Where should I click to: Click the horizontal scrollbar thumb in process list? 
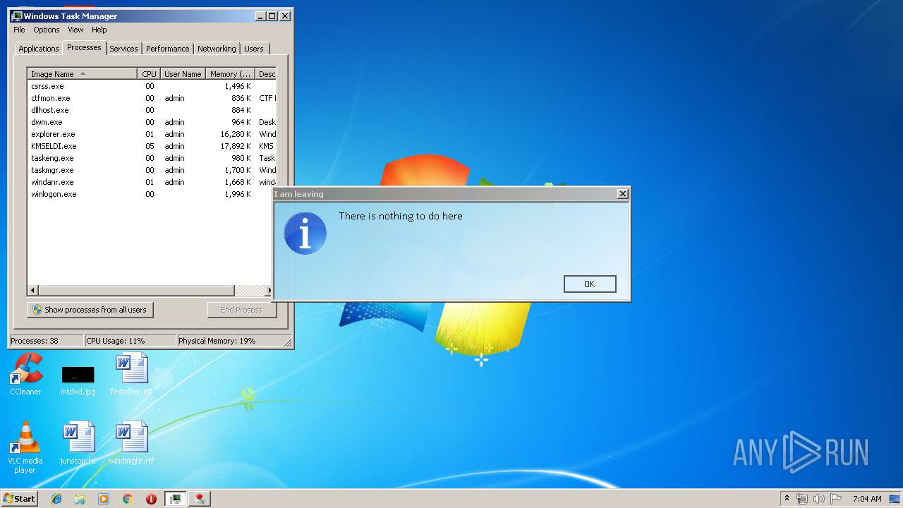coord(136,291)
